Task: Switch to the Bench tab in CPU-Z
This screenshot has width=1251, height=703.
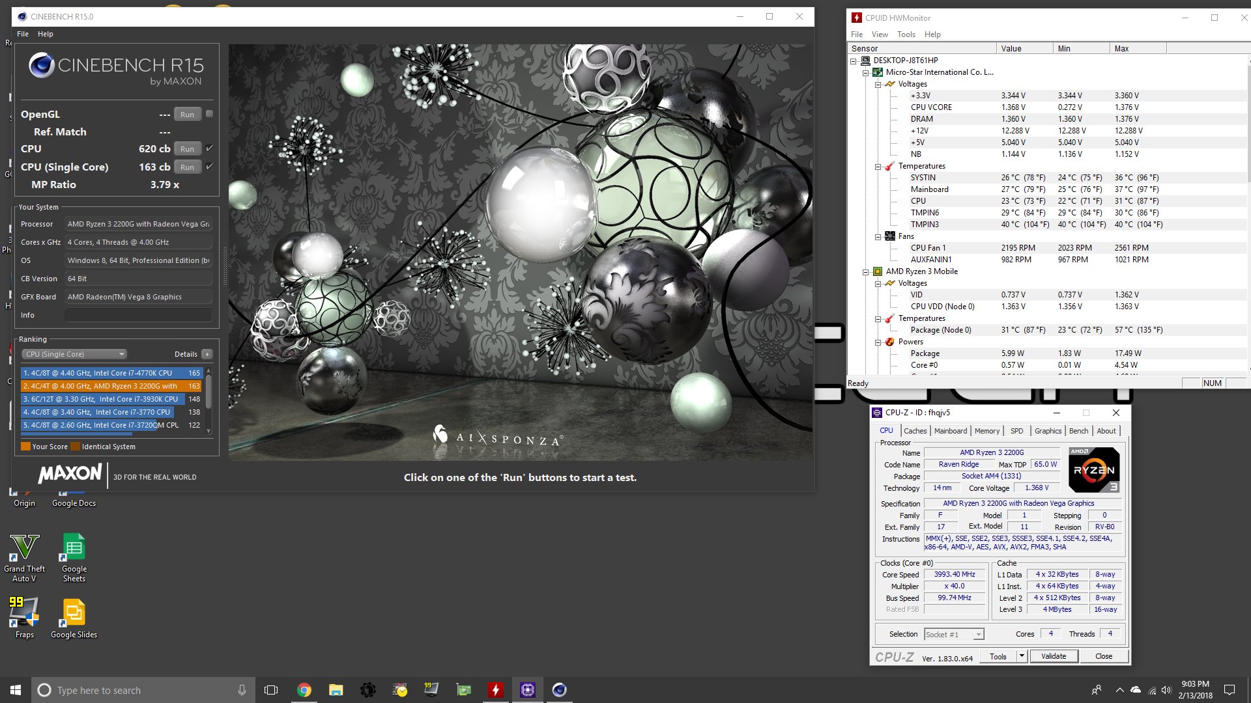Action: point(1078,431)
